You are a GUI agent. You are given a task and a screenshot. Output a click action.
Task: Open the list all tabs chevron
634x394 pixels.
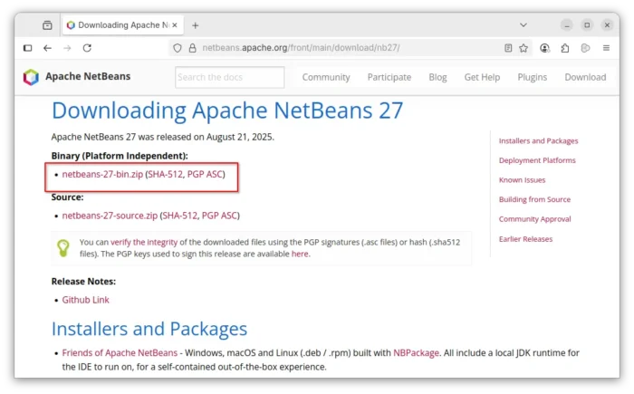coord(524,25)
